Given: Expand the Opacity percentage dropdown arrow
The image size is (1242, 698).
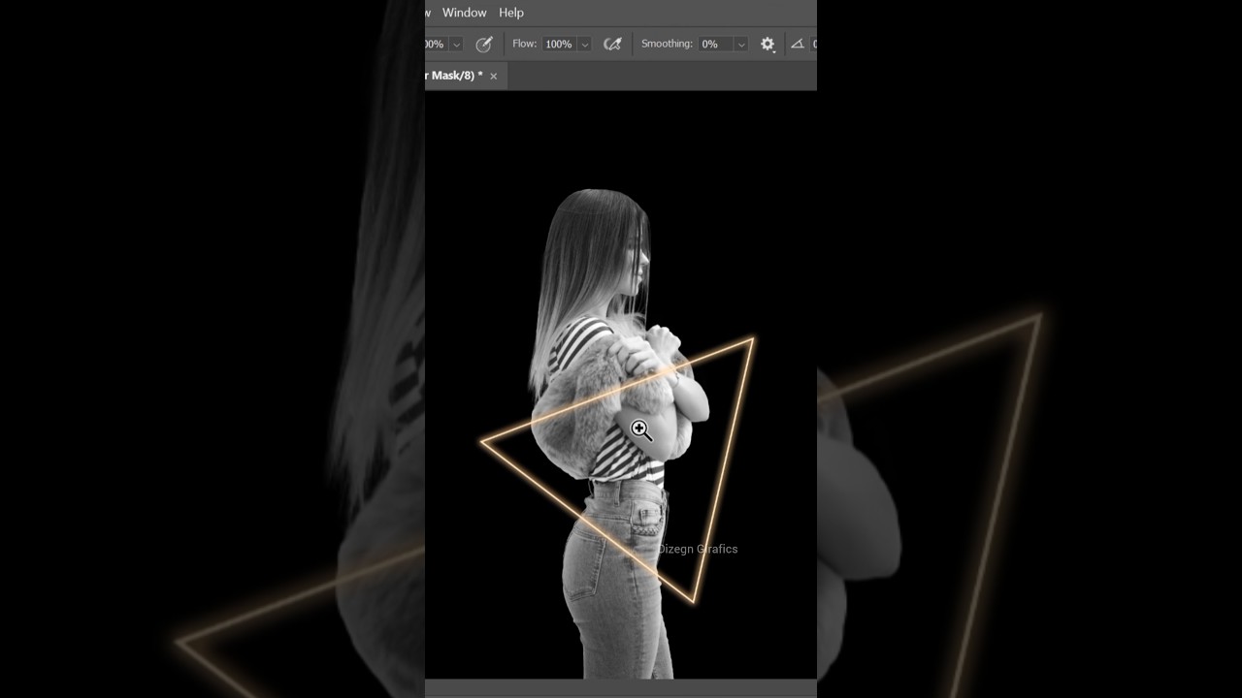Looking at the screenshot, I should click(x=457, y=45).
